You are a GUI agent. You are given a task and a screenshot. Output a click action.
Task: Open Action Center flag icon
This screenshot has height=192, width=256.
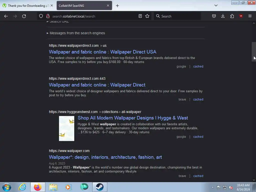tap(218, 187)
